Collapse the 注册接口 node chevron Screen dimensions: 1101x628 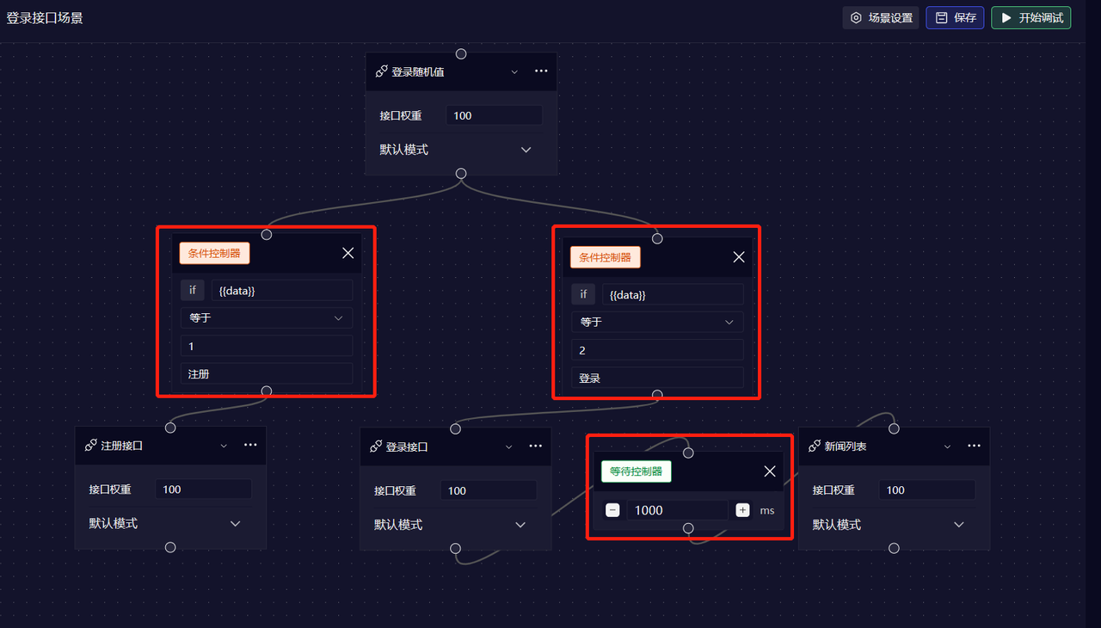tap(224, 446)
